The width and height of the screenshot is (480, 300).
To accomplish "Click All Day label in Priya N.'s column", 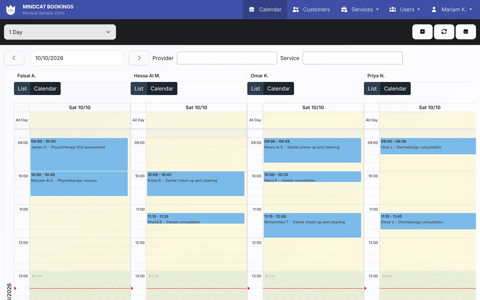I will pos(372,120).
